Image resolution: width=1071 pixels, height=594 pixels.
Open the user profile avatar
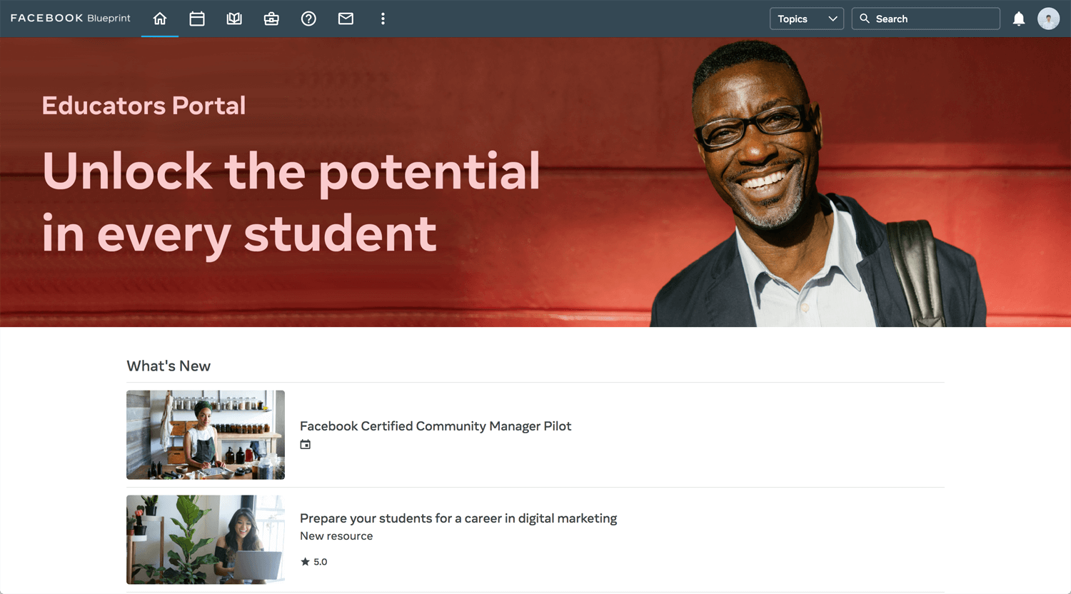pyautogui.click(x=1048, y=19)
